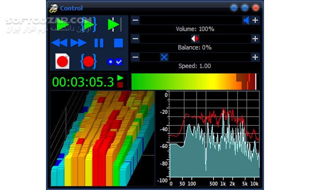Viewport: 310px width, 190px height.
Task: Click the red-white balance slider handle
Action: pyautogui.click(x=195, y=39)
